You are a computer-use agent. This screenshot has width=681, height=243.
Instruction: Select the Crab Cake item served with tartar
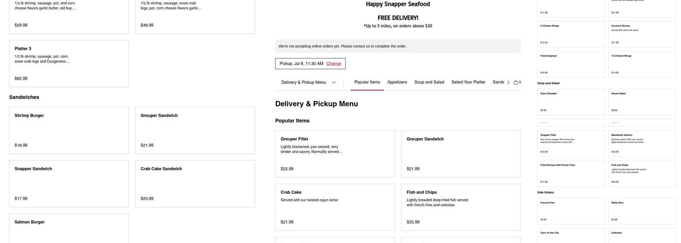point(335,207)
